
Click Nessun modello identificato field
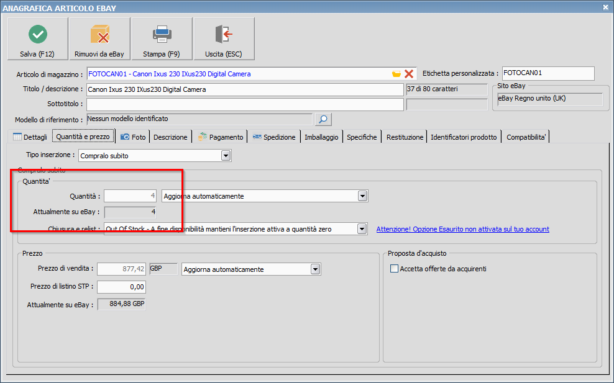(199, 119)
